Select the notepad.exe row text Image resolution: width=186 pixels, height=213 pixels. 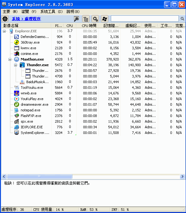(30, 110)
